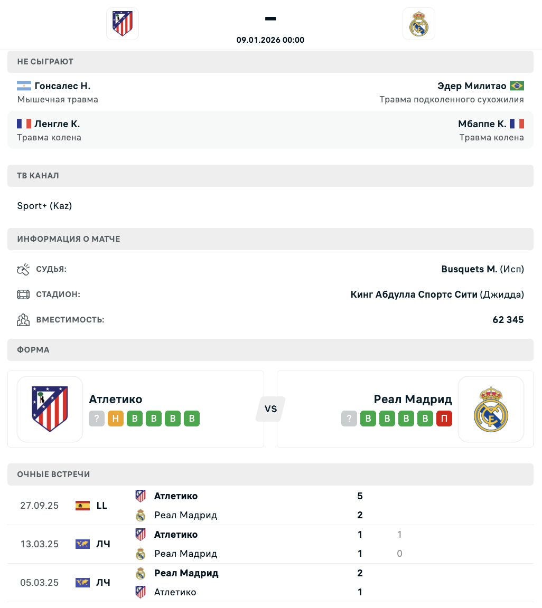This screenshot has width=542, height=608.
Task: Click Real Madrid's grey question mark form badge
Action: tap(349, 419)
